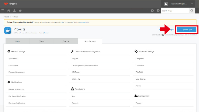Go to the portal home icon
This screenshot has height=112, width=199.
(9, 11)
